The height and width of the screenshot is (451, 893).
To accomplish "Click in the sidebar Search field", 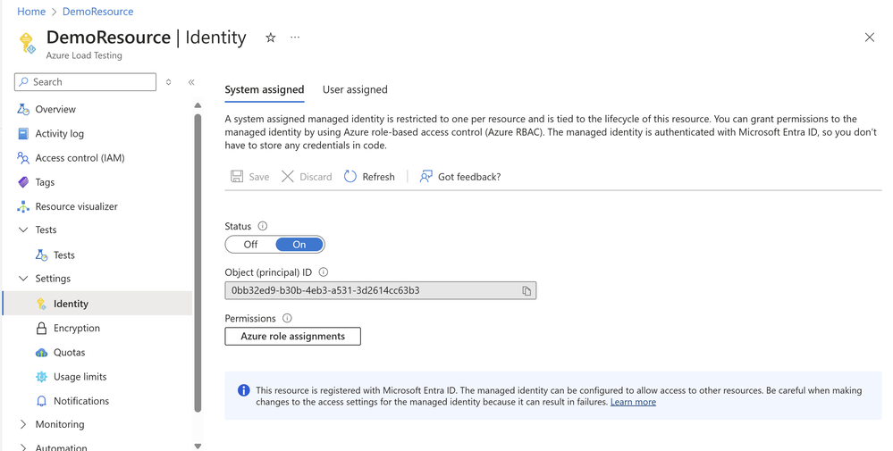I will [x=85, y=82].
